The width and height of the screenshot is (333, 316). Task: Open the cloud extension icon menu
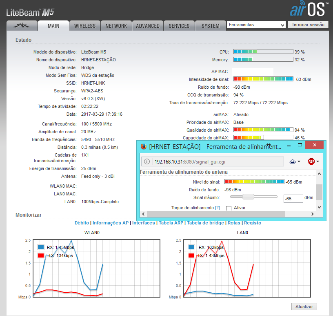293,161
